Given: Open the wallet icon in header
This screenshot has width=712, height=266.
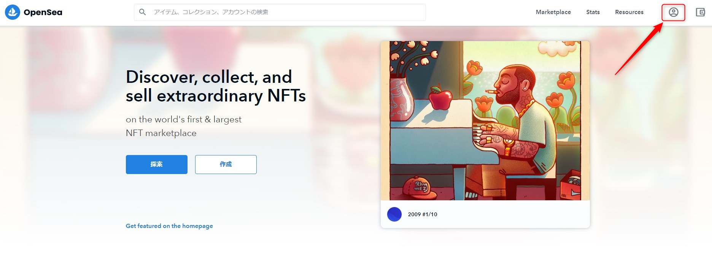Looking at the screenshot, I should pyautogui.click(x=700, y=13).
